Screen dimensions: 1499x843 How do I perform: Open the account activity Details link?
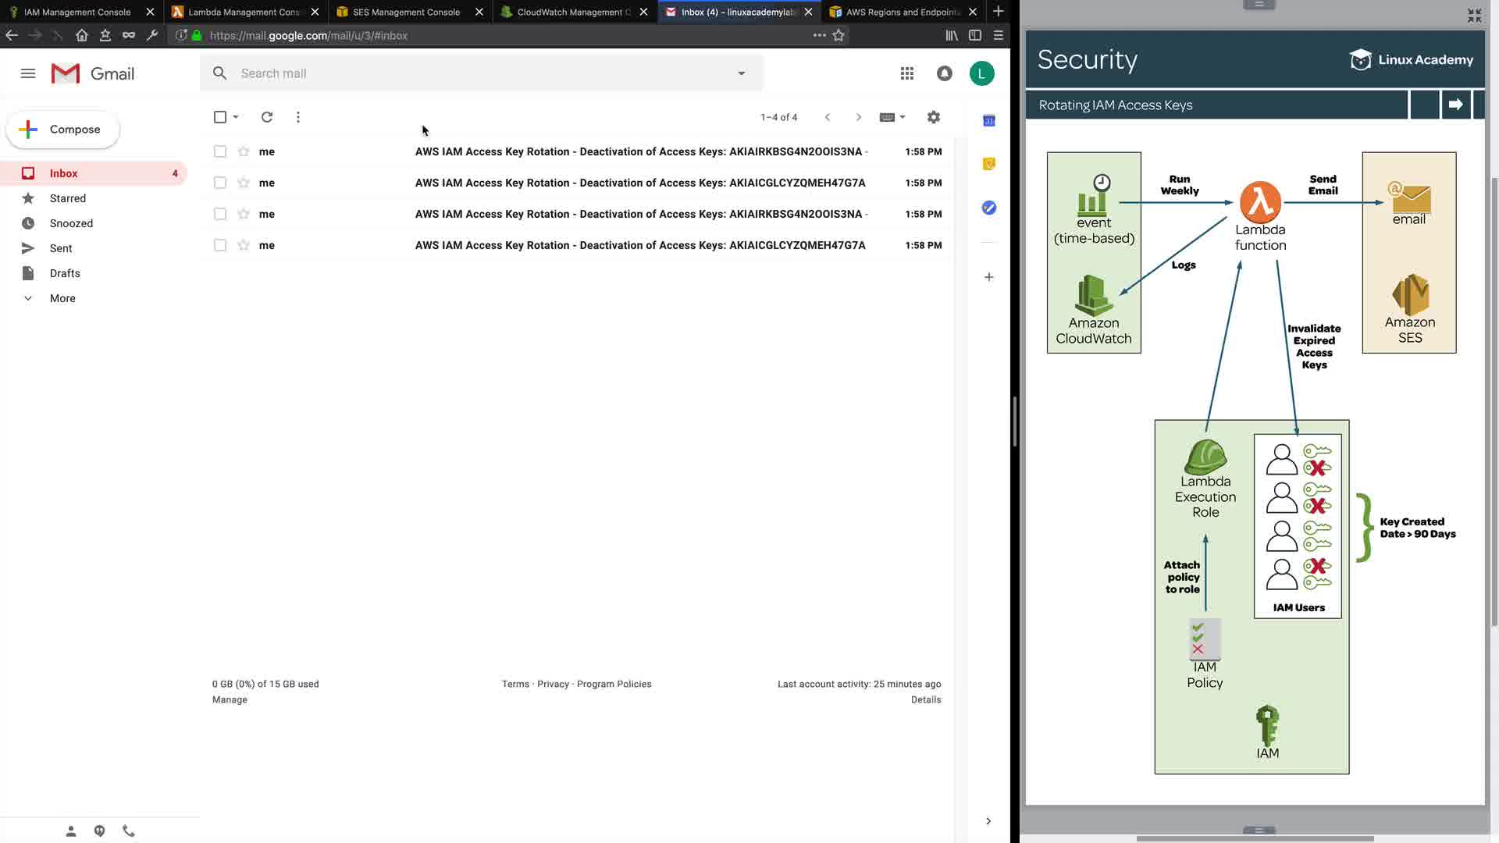925,699
